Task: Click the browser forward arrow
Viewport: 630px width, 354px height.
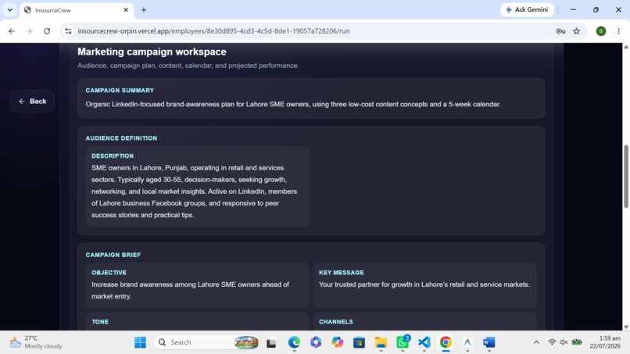Action: coord(29,31)
